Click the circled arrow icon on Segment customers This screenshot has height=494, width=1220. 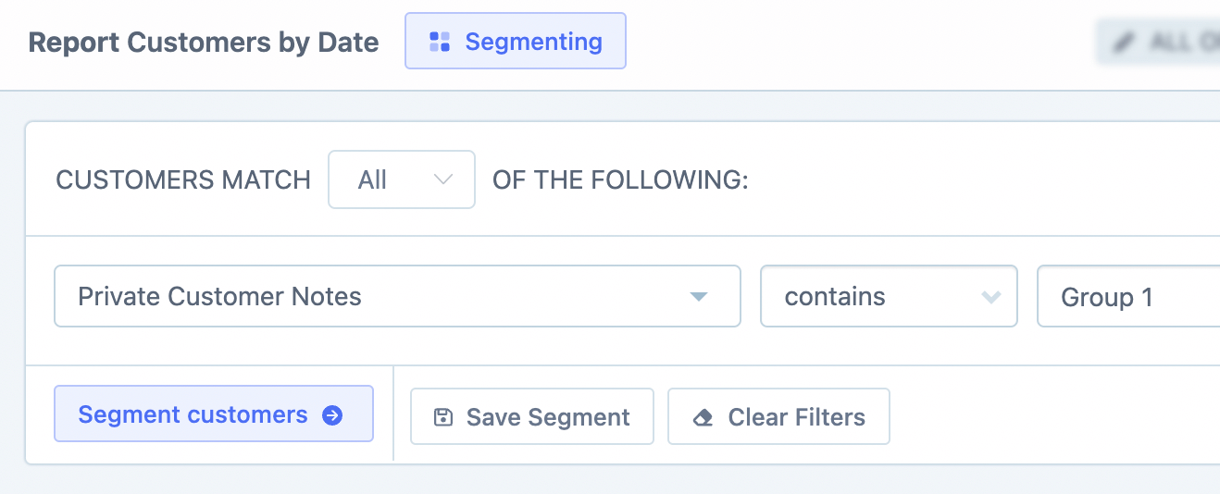coord(332,415)
